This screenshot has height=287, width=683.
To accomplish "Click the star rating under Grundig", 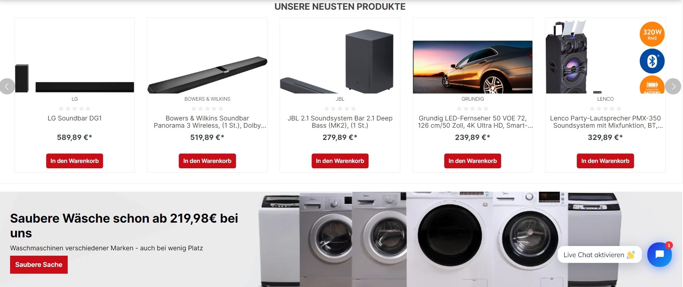I will coord(473,109).
